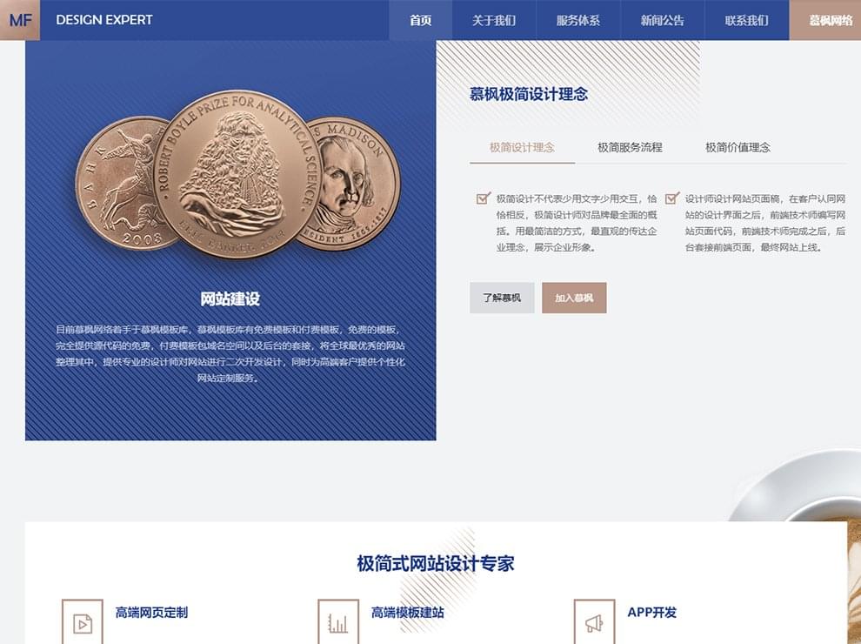
Task: Open 关于我们 in the top navigation
Action: point(494,20)
